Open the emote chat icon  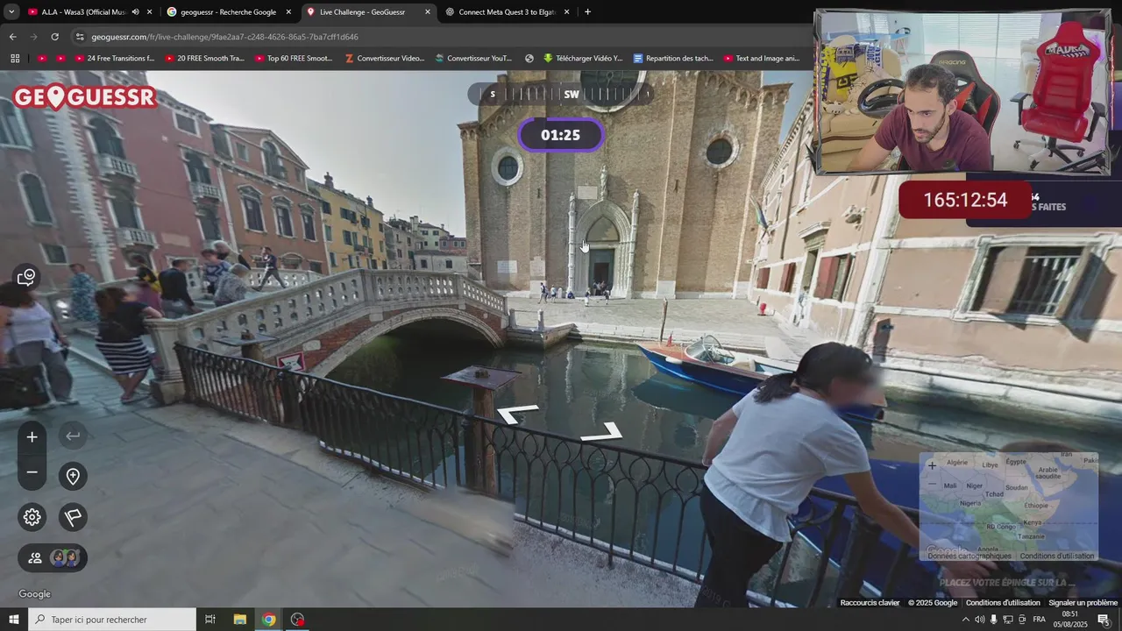tap(27, 278)
